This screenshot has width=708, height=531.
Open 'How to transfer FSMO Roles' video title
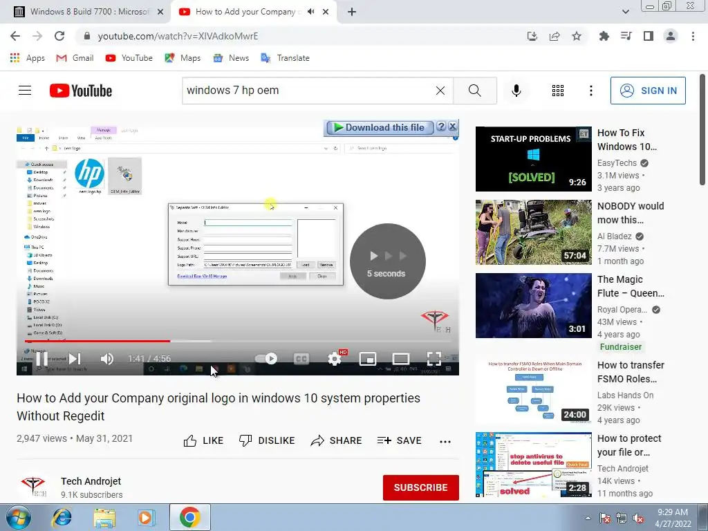point(631,372)
